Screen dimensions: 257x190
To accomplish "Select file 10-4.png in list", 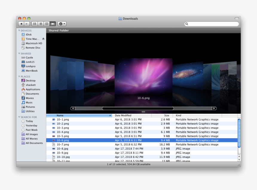I will click(x=142, y=132).
